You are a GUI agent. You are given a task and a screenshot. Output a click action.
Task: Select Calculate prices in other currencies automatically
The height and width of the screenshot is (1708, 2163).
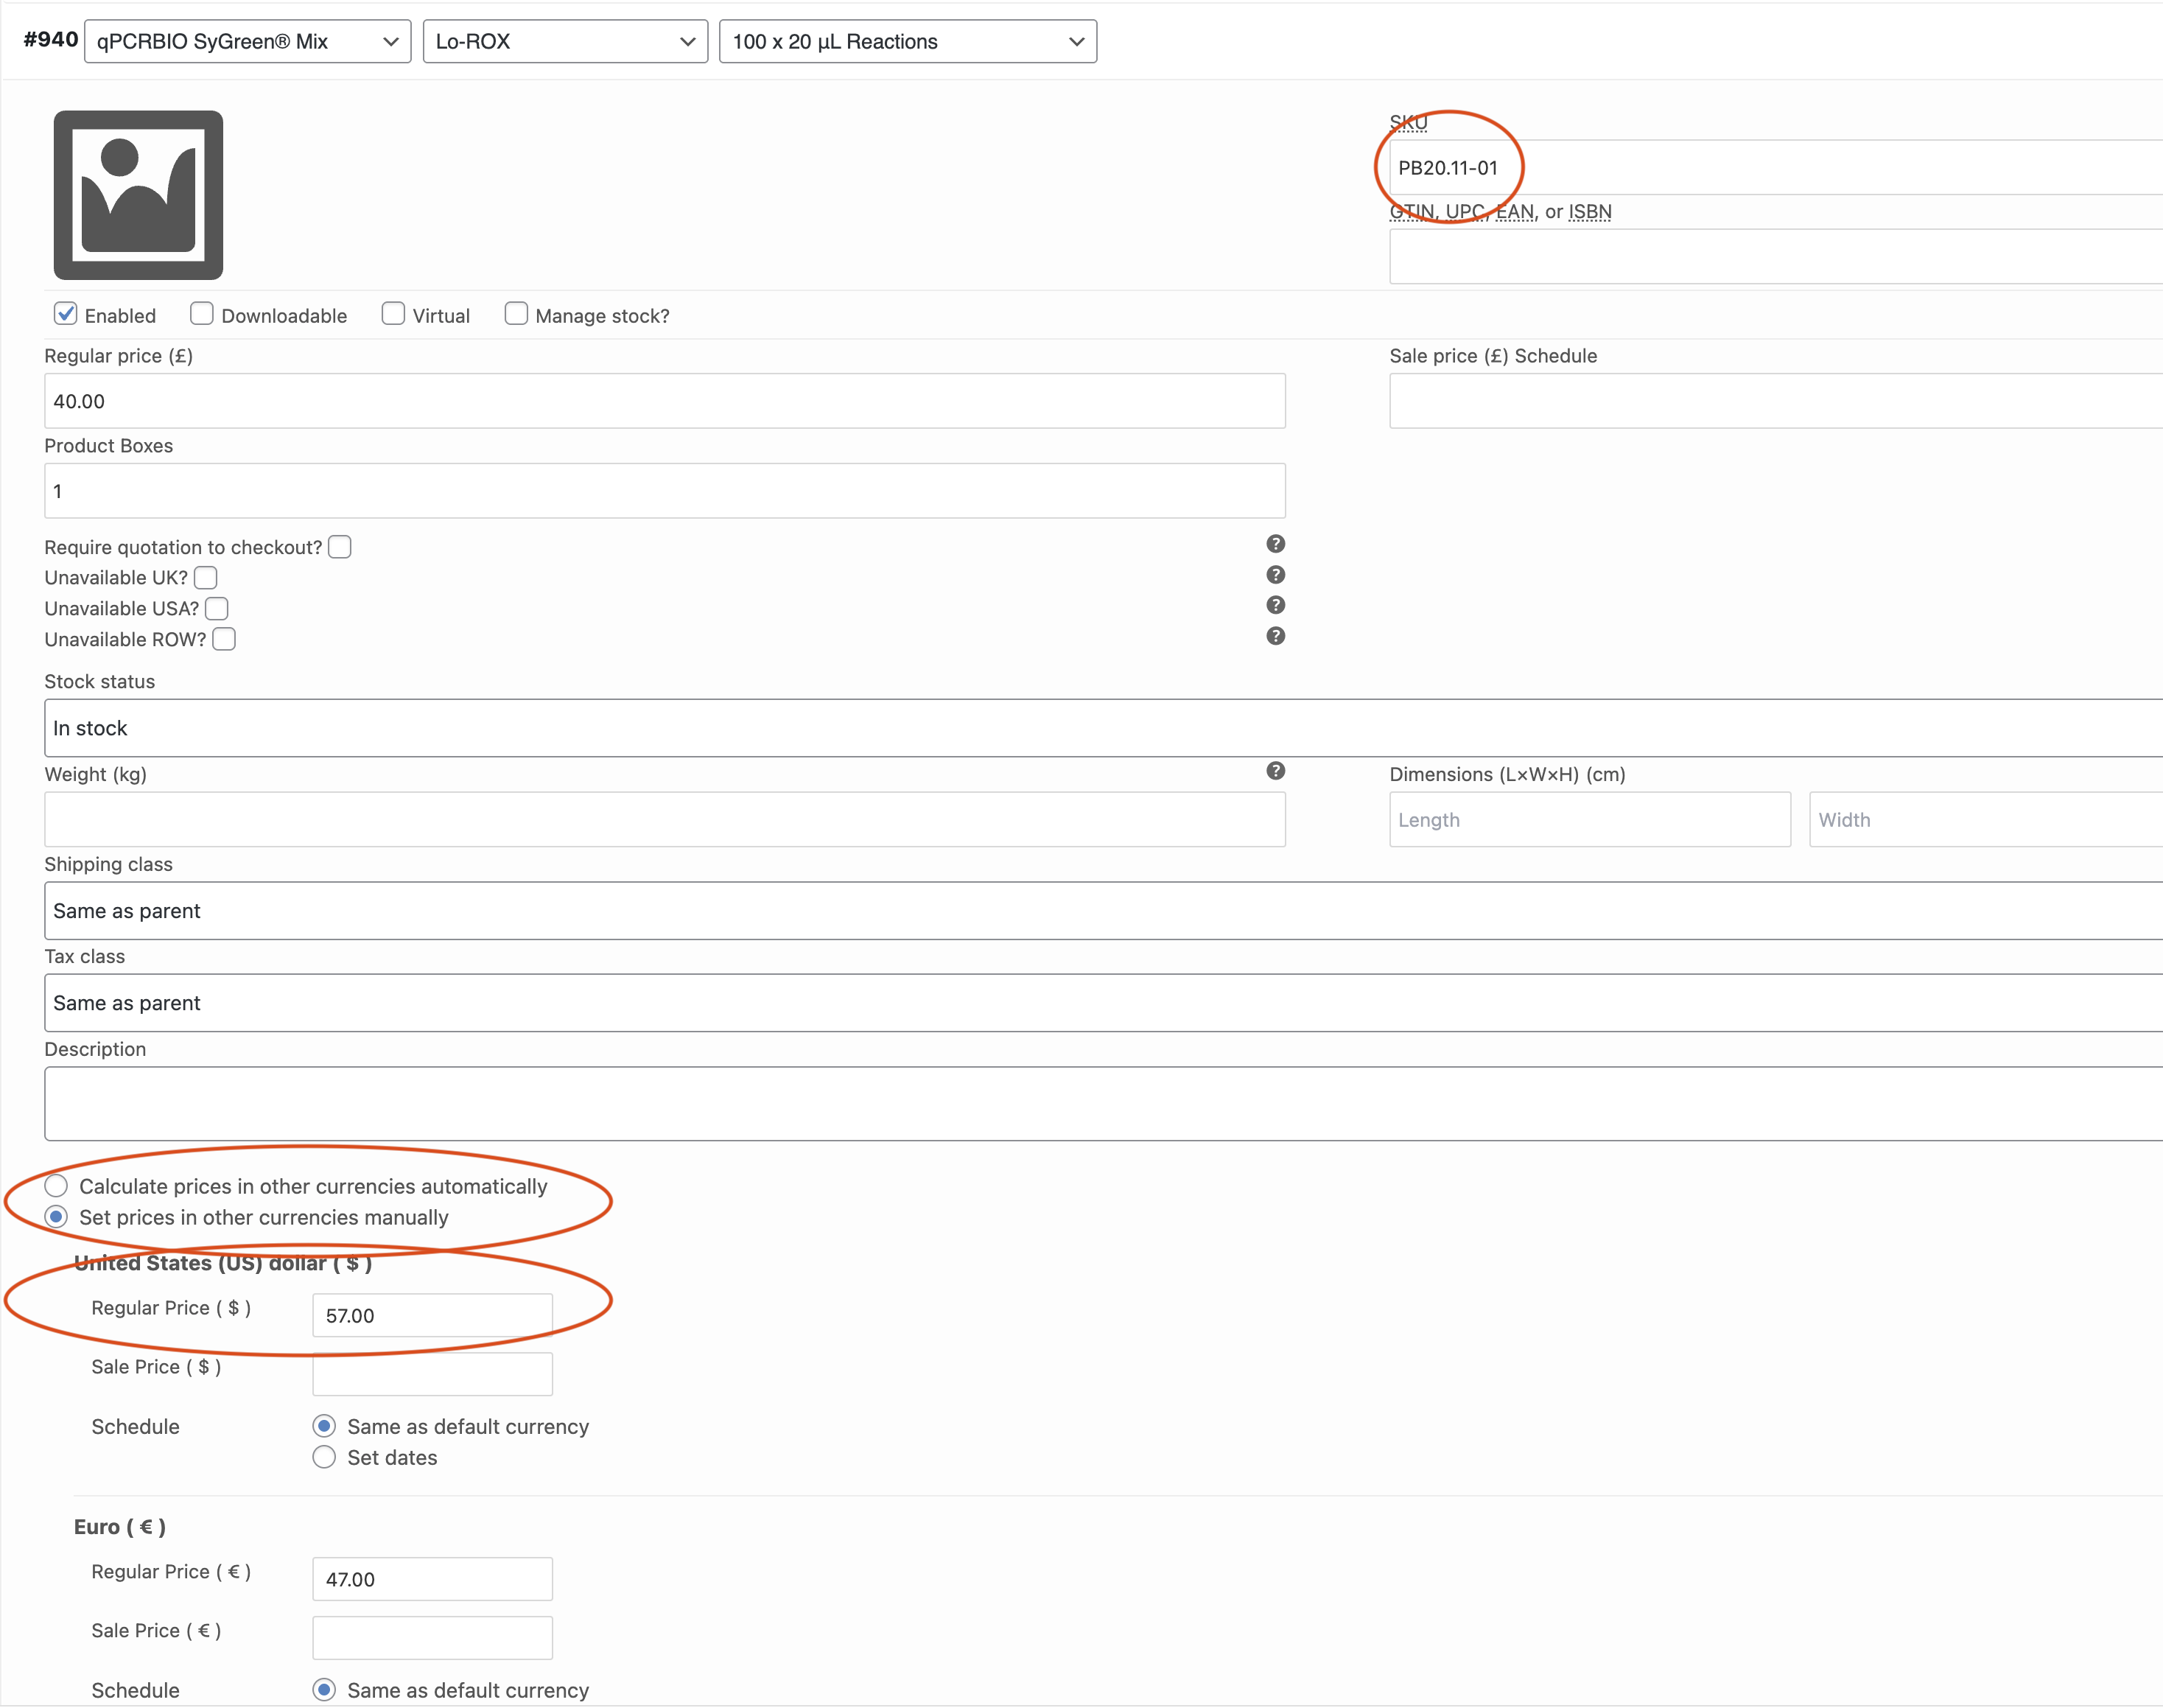coord(56,1186)
